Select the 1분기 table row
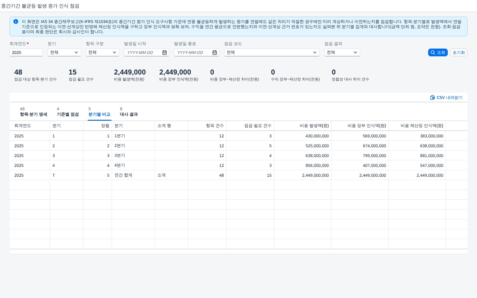477x298 pixels. (x=238, y=136)
